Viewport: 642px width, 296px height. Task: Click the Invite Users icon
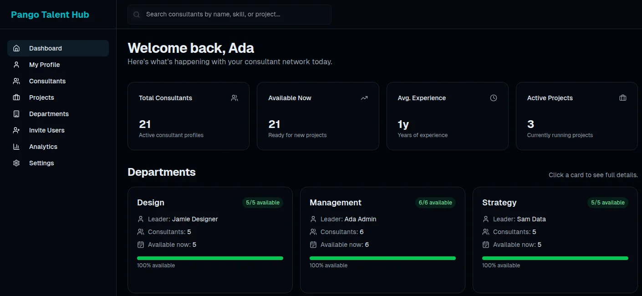(16, 130)
